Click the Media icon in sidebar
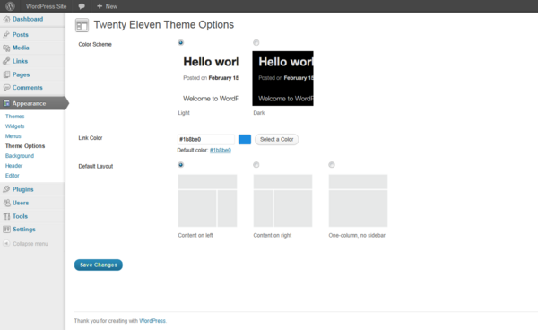 point(6,48)
